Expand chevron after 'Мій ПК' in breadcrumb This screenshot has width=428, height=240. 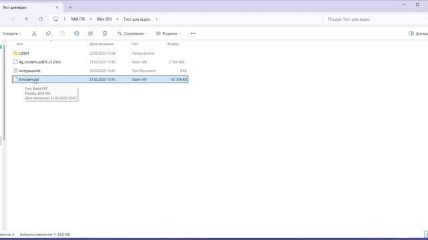click(x=91, y=19)
